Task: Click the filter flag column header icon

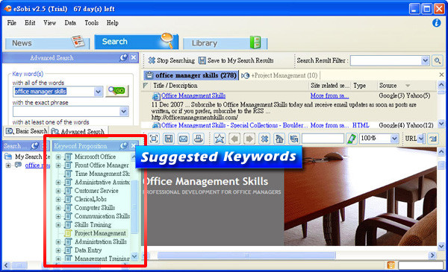Action: pos(146,85)
